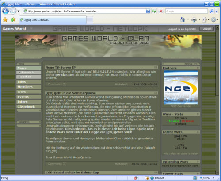Open Comments (0) on TS-Server post
Screen dimensions: 221x181
coord(57,84)
